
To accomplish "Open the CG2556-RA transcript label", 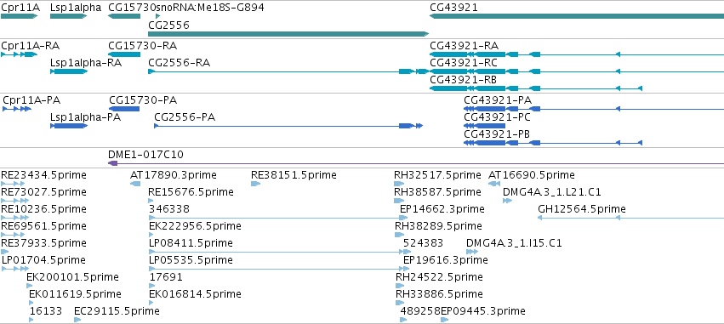I will tap(180, 62).
